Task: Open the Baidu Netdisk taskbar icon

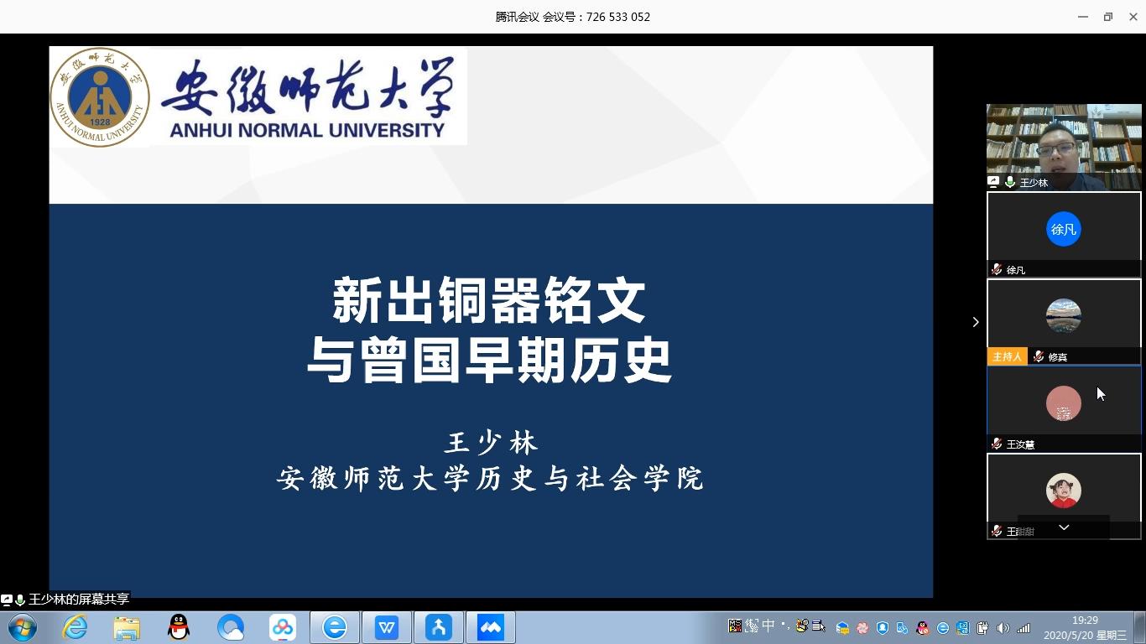Action: point(283,627)
